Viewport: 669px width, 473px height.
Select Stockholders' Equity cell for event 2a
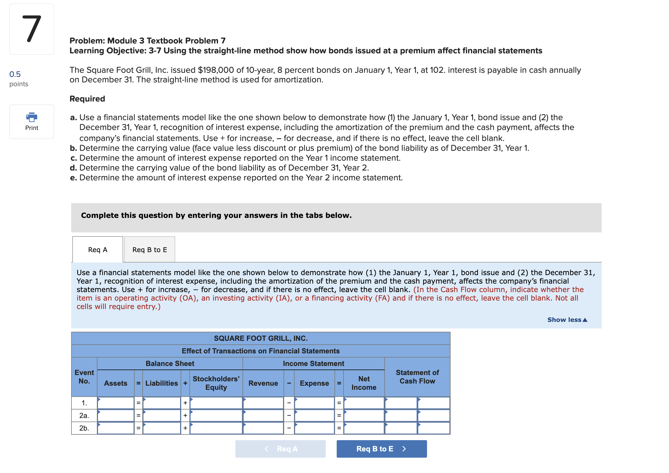tap(216, 416)
